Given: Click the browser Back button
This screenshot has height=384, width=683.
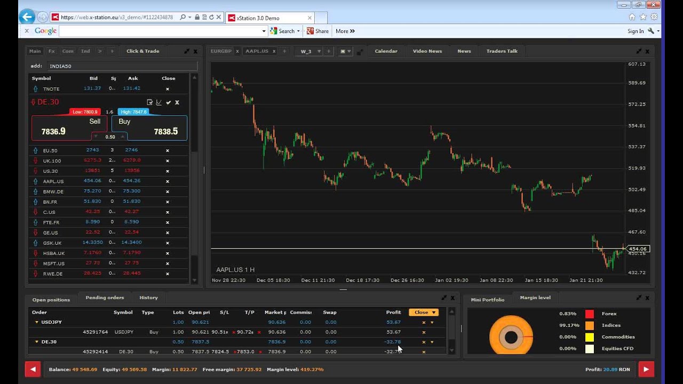Looking at the screenshot, I should point(27,17).
